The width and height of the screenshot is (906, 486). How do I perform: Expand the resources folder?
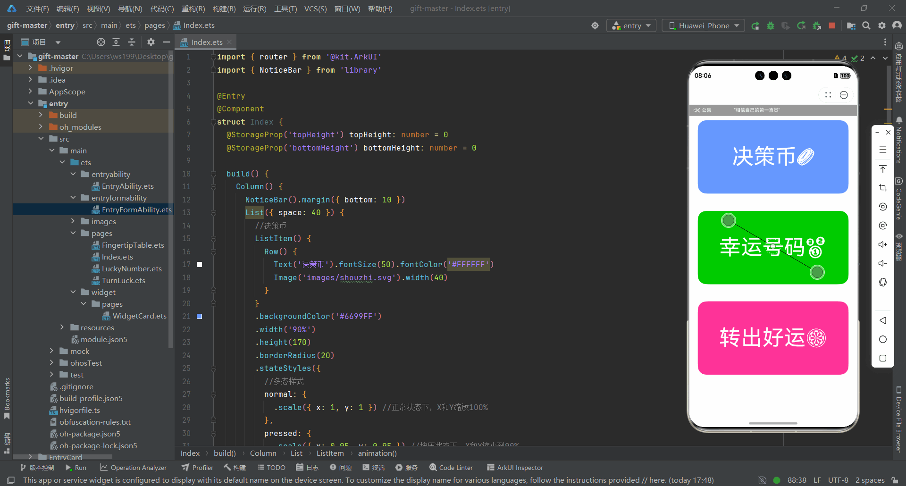coord(62,327)
